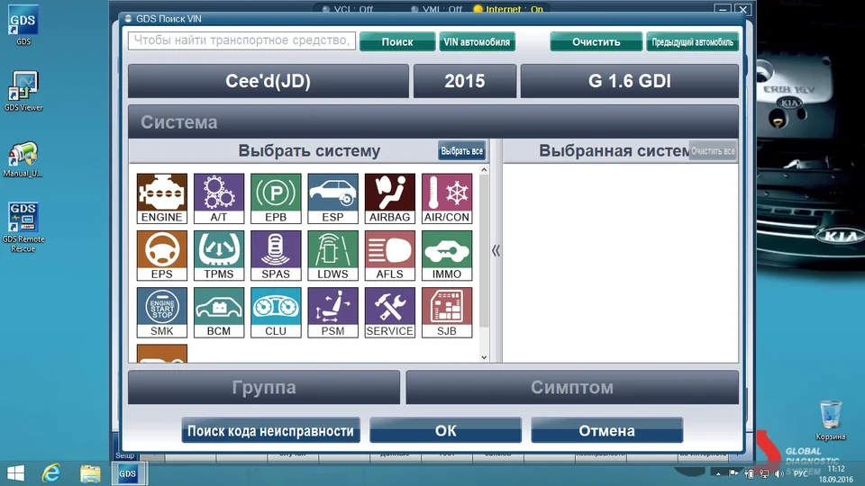The image size is (865, 486).
Task: Open the Windows Start menu
Action: coord(15,473)
